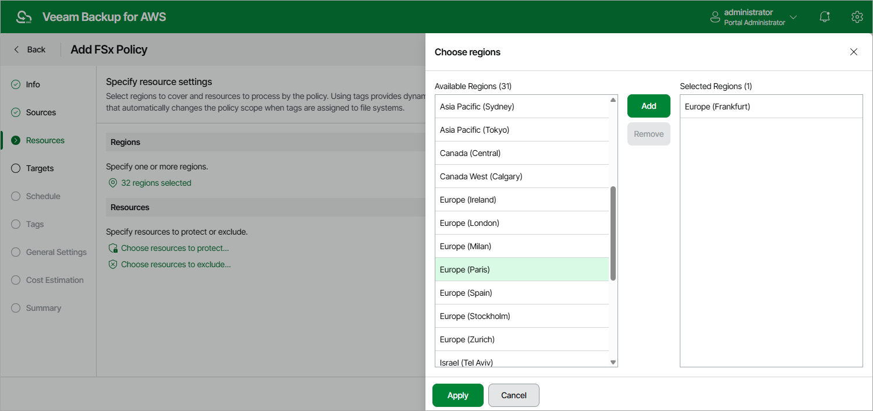The height and width of the screenshot is (411, 873).
Task: Select Canada West (Calgary) region
Action: 522,176
